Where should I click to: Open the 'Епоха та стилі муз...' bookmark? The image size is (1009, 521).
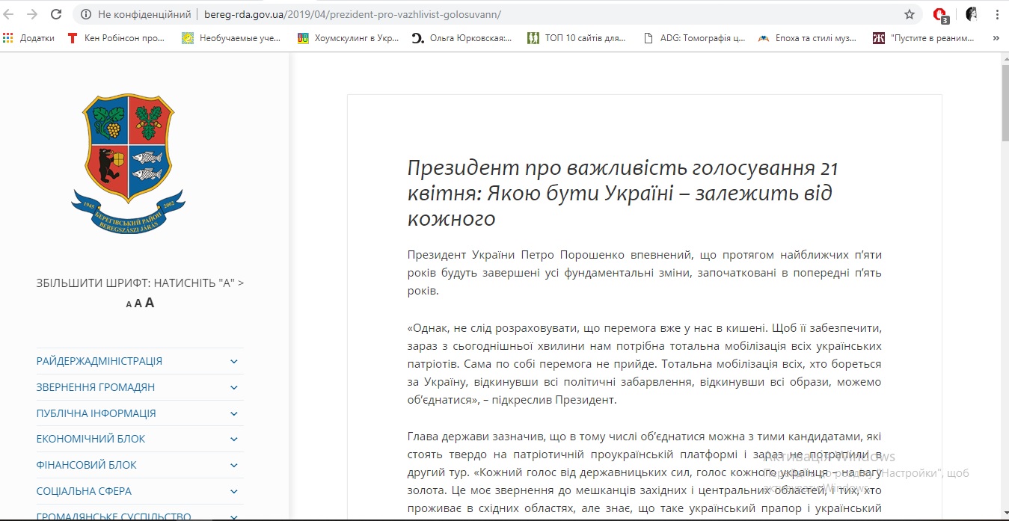808,38
